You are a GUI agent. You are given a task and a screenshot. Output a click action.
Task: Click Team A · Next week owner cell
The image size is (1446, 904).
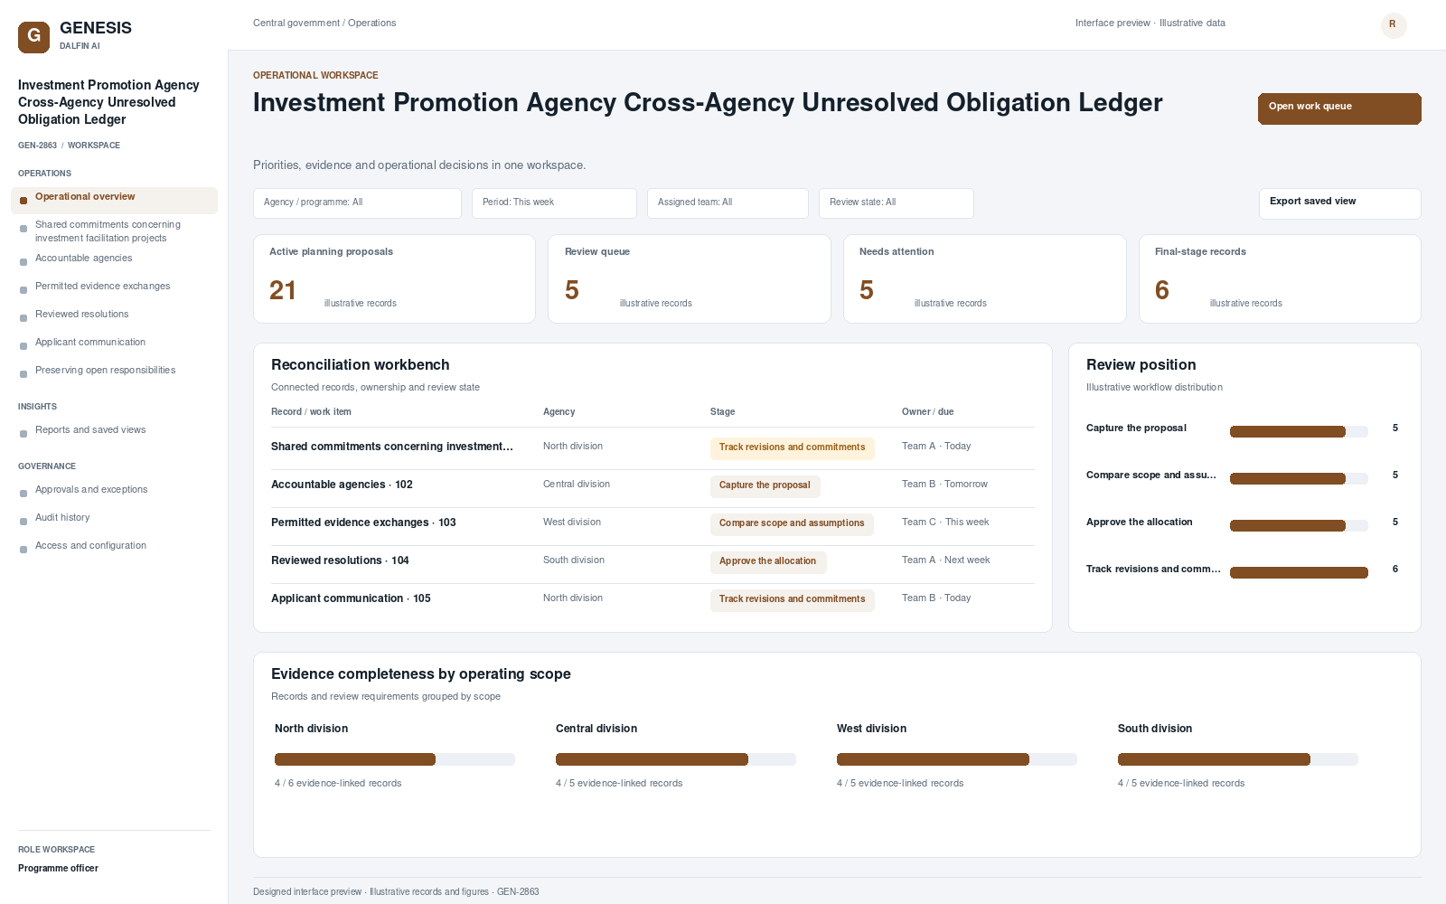point(946,560)
